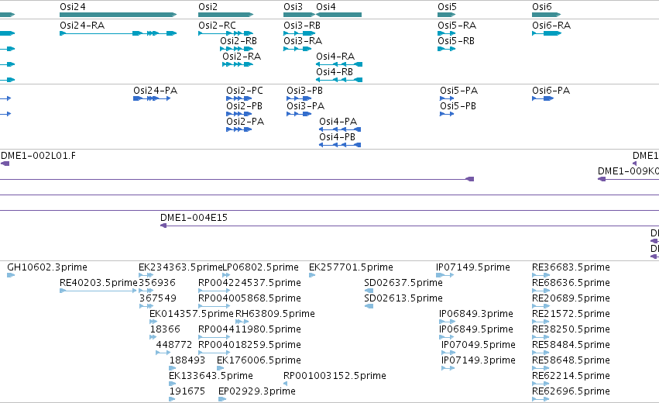Select EST IP06849.3prime
Image resolution: width=659 pixels, height=403 pixels.
447,322
